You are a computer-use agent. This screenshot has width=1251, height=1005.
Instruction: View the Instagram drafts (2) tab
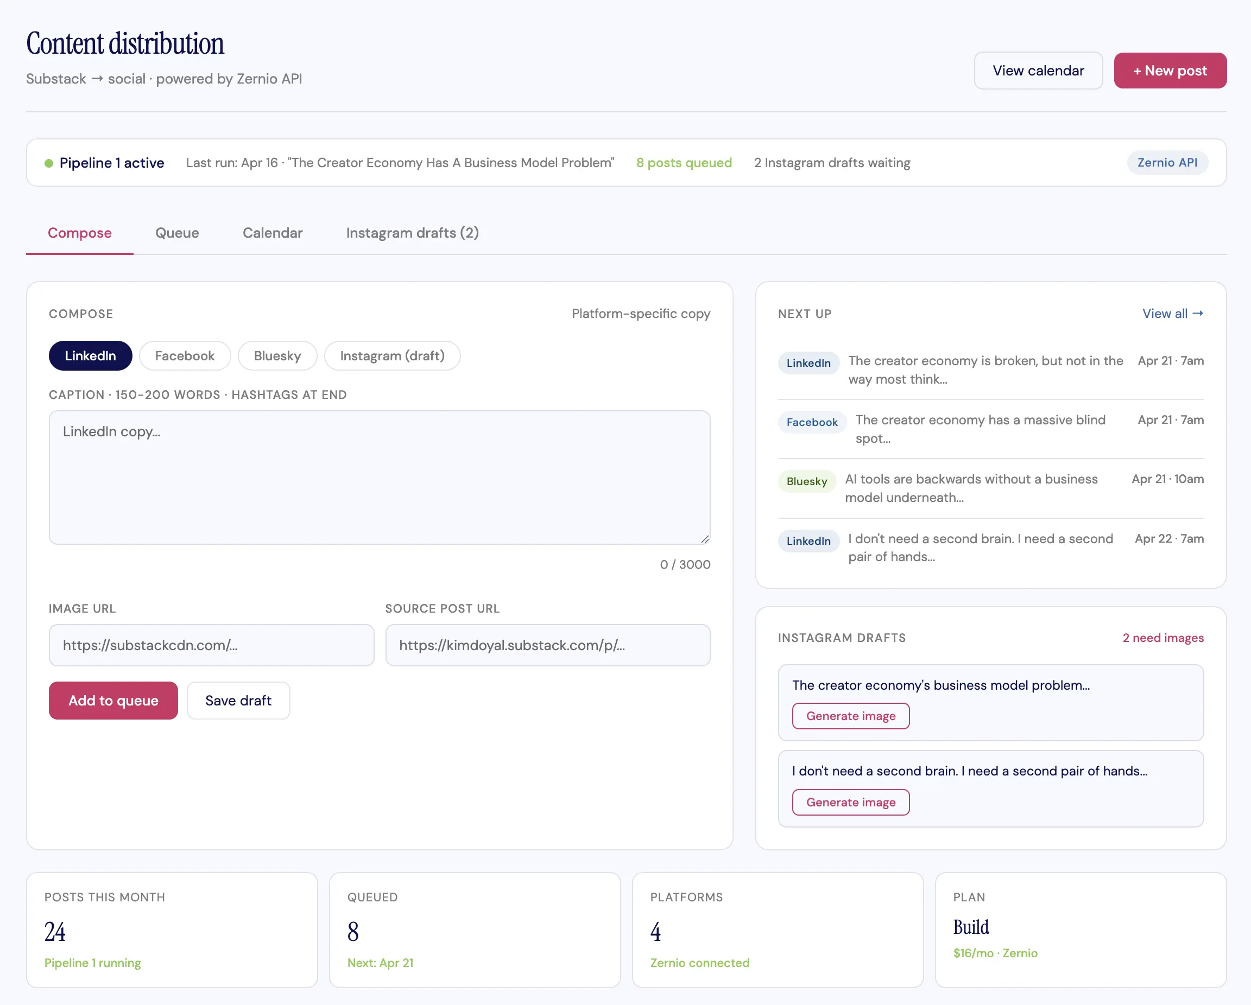(412, 233)
